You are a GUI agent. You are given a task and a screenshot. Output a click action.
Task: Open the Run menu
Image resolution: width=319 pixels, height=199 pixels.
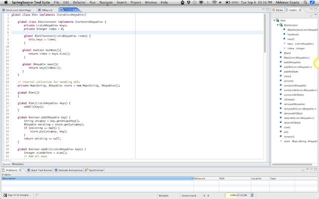pyautogui.click(x=93, y=2)
